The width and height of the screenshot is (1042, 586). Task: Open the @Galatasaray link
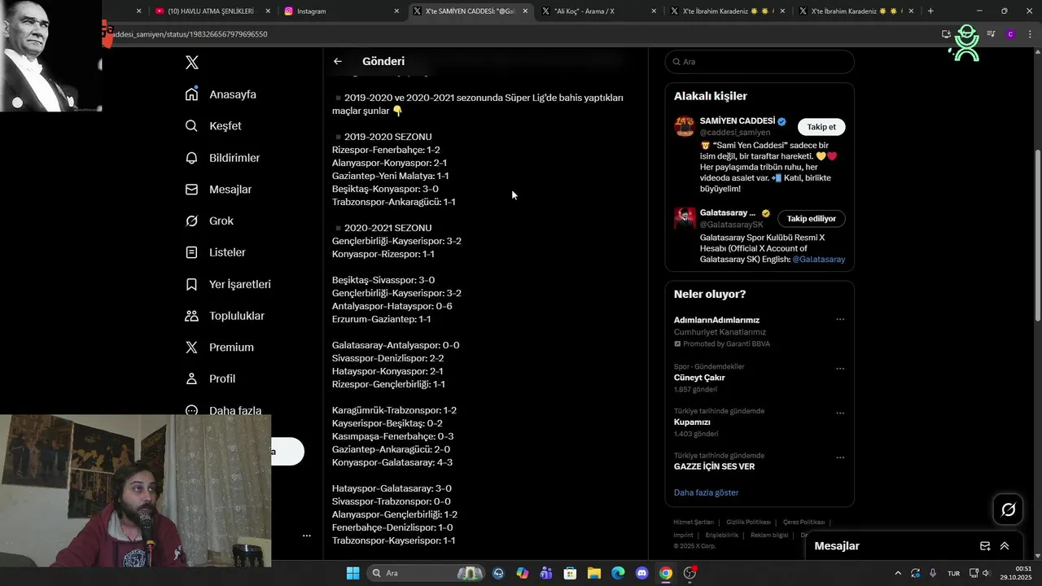pyautogui.click(x=818, y=260)
